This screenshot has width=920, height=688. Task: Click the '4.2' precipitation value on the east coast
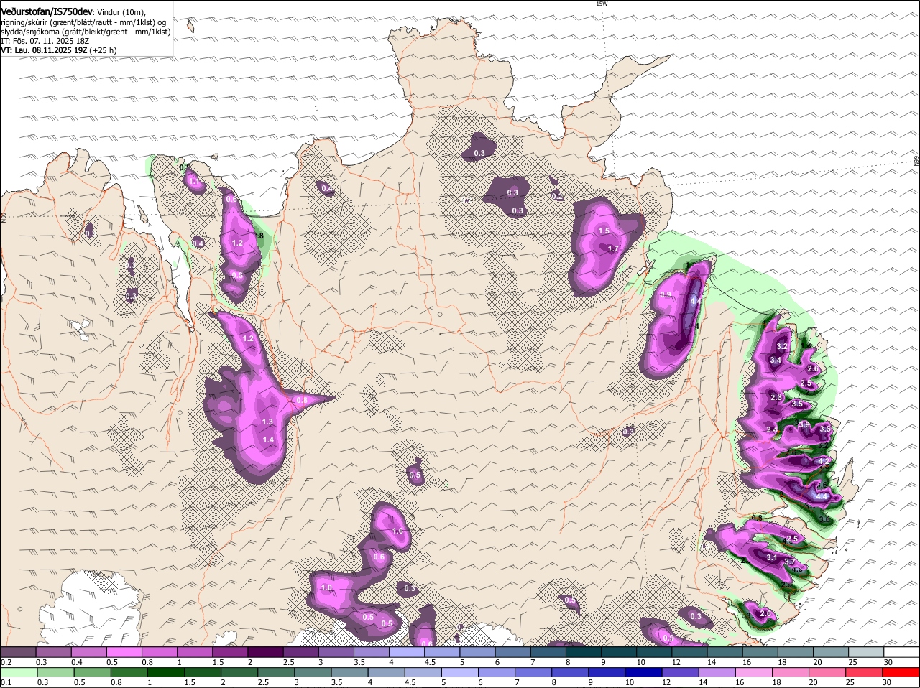coord(824,461)
